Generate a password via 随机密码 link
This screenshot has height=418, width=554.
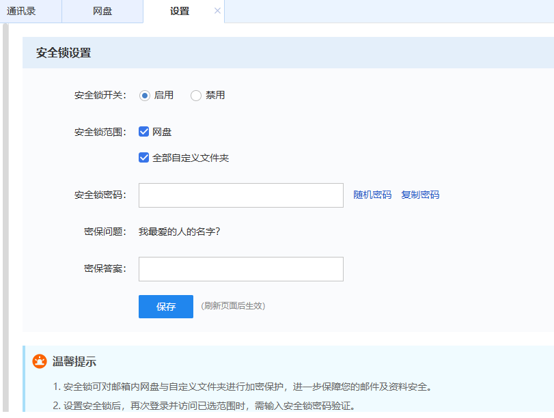[372, 195]
